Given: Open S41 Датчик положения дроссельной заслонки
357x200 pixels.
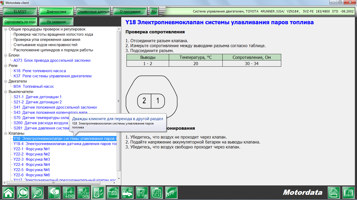Looking at the screenshot, I should [55, 107].
